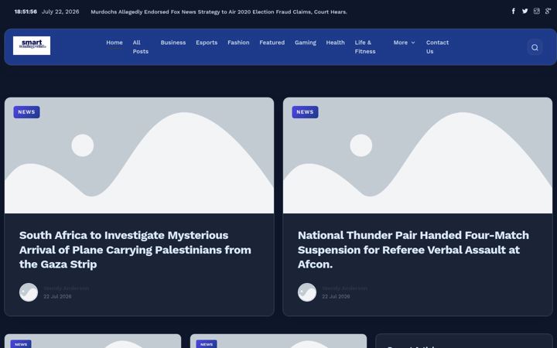Screen dimensions: 557x348
Task: Click author name under National Thunder article
Action: [x=344, y=288]
